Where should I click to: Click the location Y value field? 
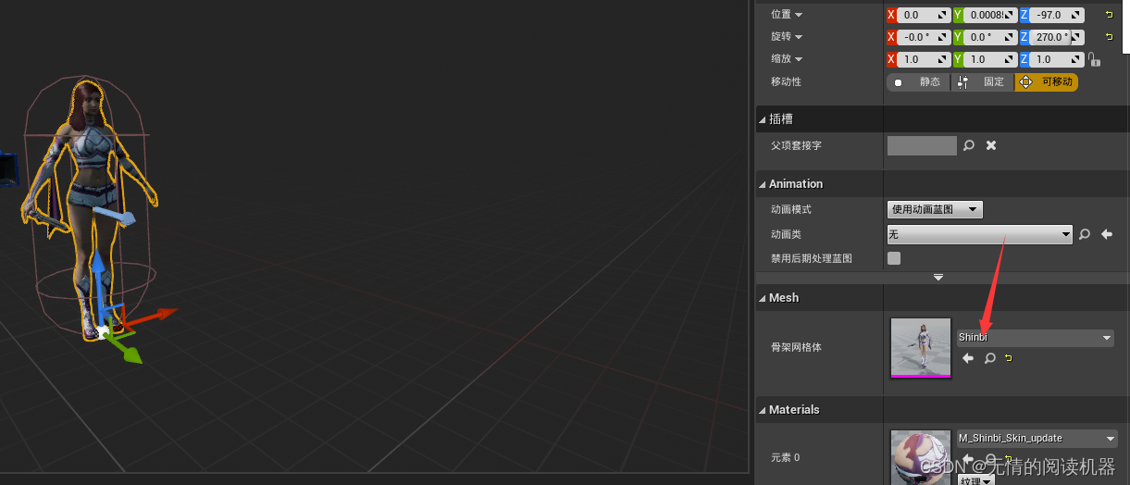(x=990, y=15)
